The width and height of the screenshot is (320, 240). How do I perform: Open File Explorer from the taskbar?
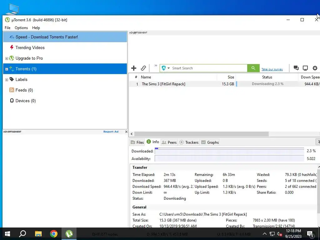pos(38,234)
